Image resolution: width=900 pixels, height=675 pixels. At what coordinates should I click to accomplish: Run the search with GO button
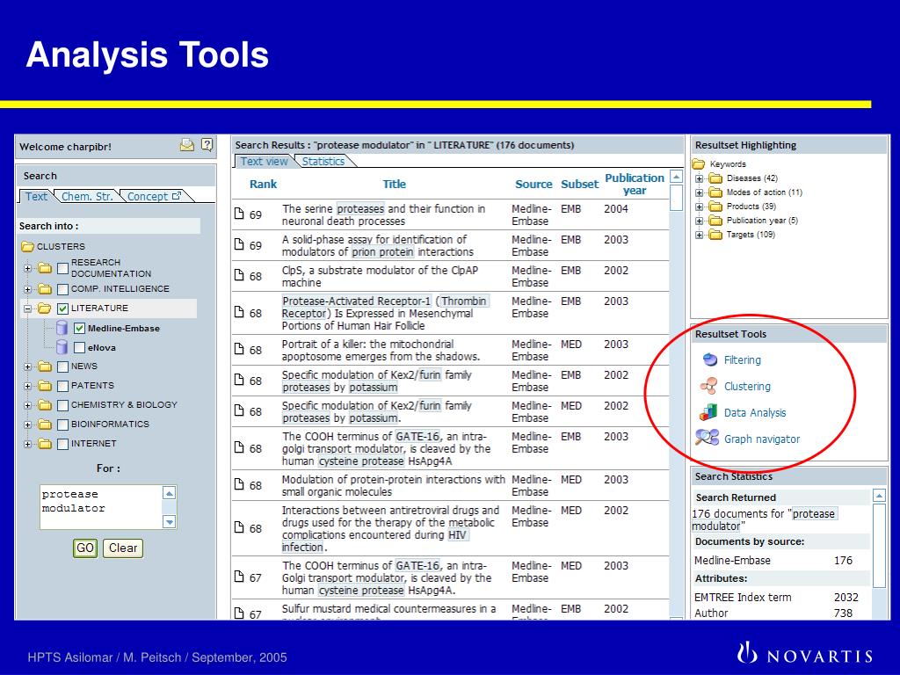85,548
